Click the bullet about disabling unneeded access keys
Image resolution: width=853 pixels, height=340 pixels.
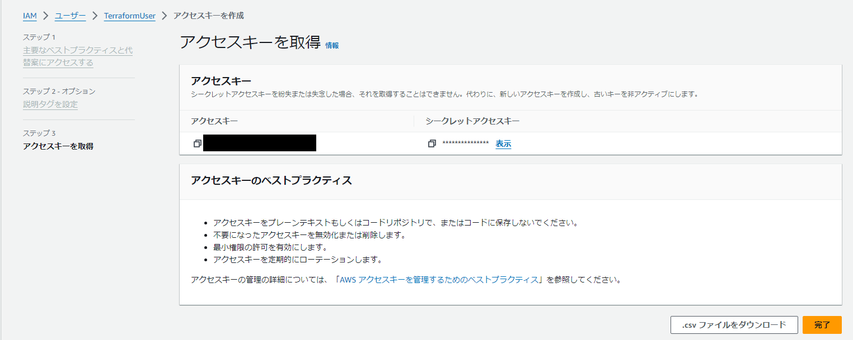pyautogui.click(x=309, y=234)
